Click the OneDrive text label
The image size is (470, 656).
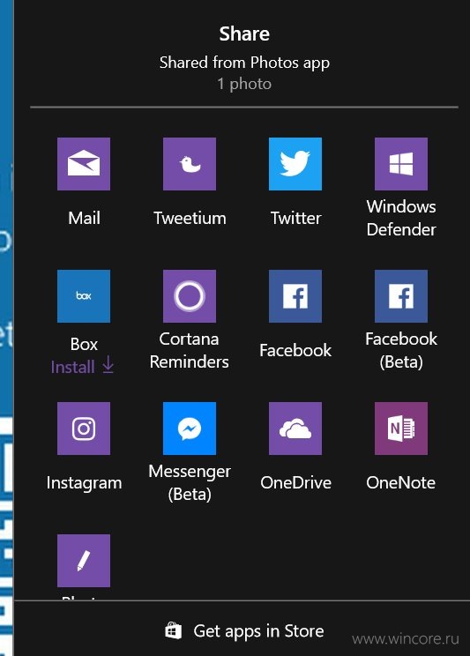(295, 483)
